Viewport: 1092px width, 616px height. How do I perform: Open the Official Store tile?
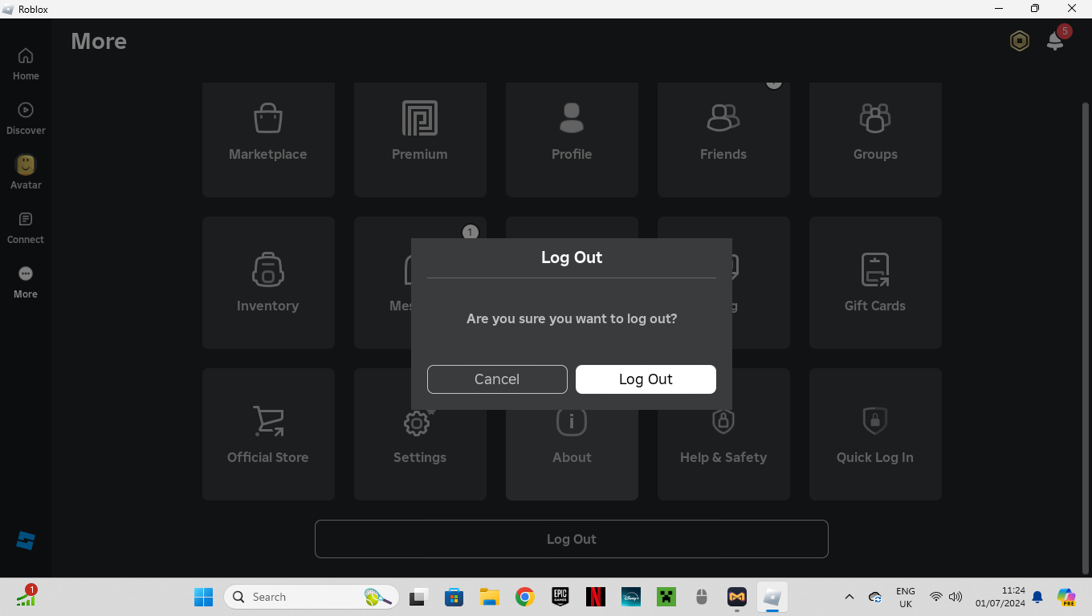click(268, 434)
